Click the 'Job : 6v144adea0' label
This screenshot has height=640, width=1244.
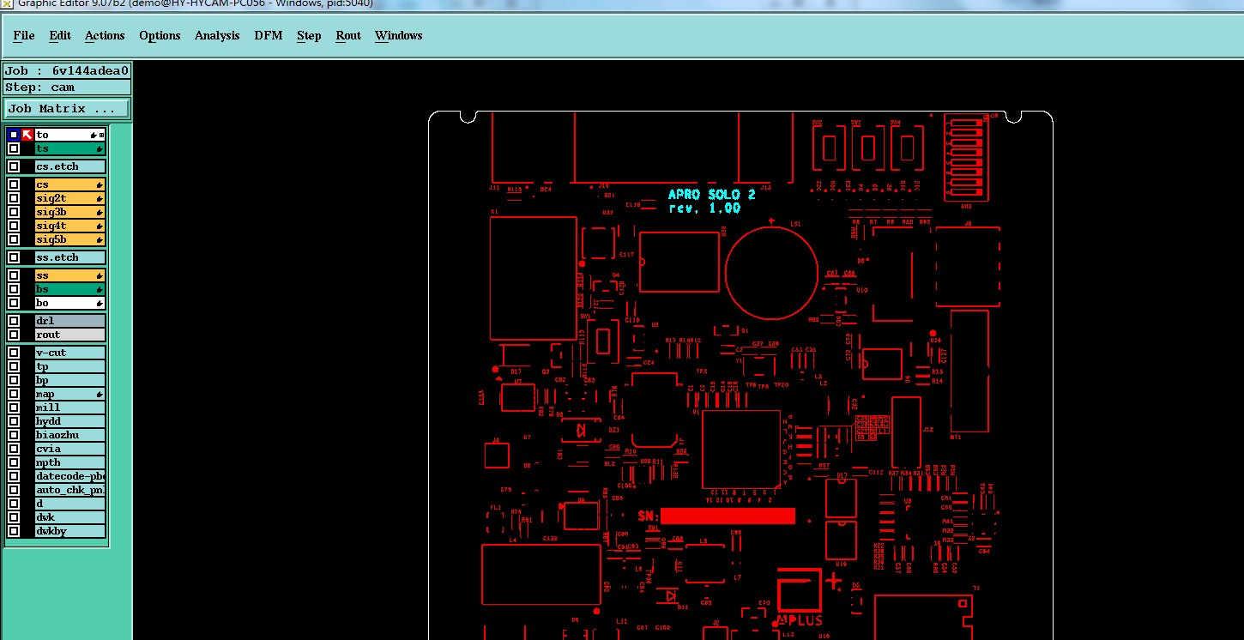pos(67,71)
